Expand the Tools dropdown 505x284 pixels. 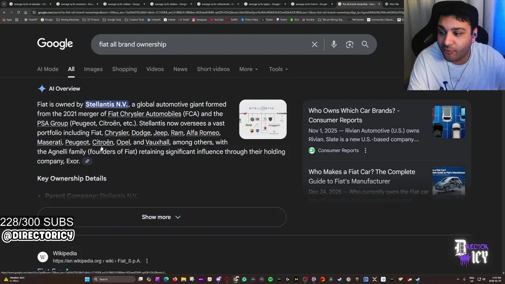(279, 69)
